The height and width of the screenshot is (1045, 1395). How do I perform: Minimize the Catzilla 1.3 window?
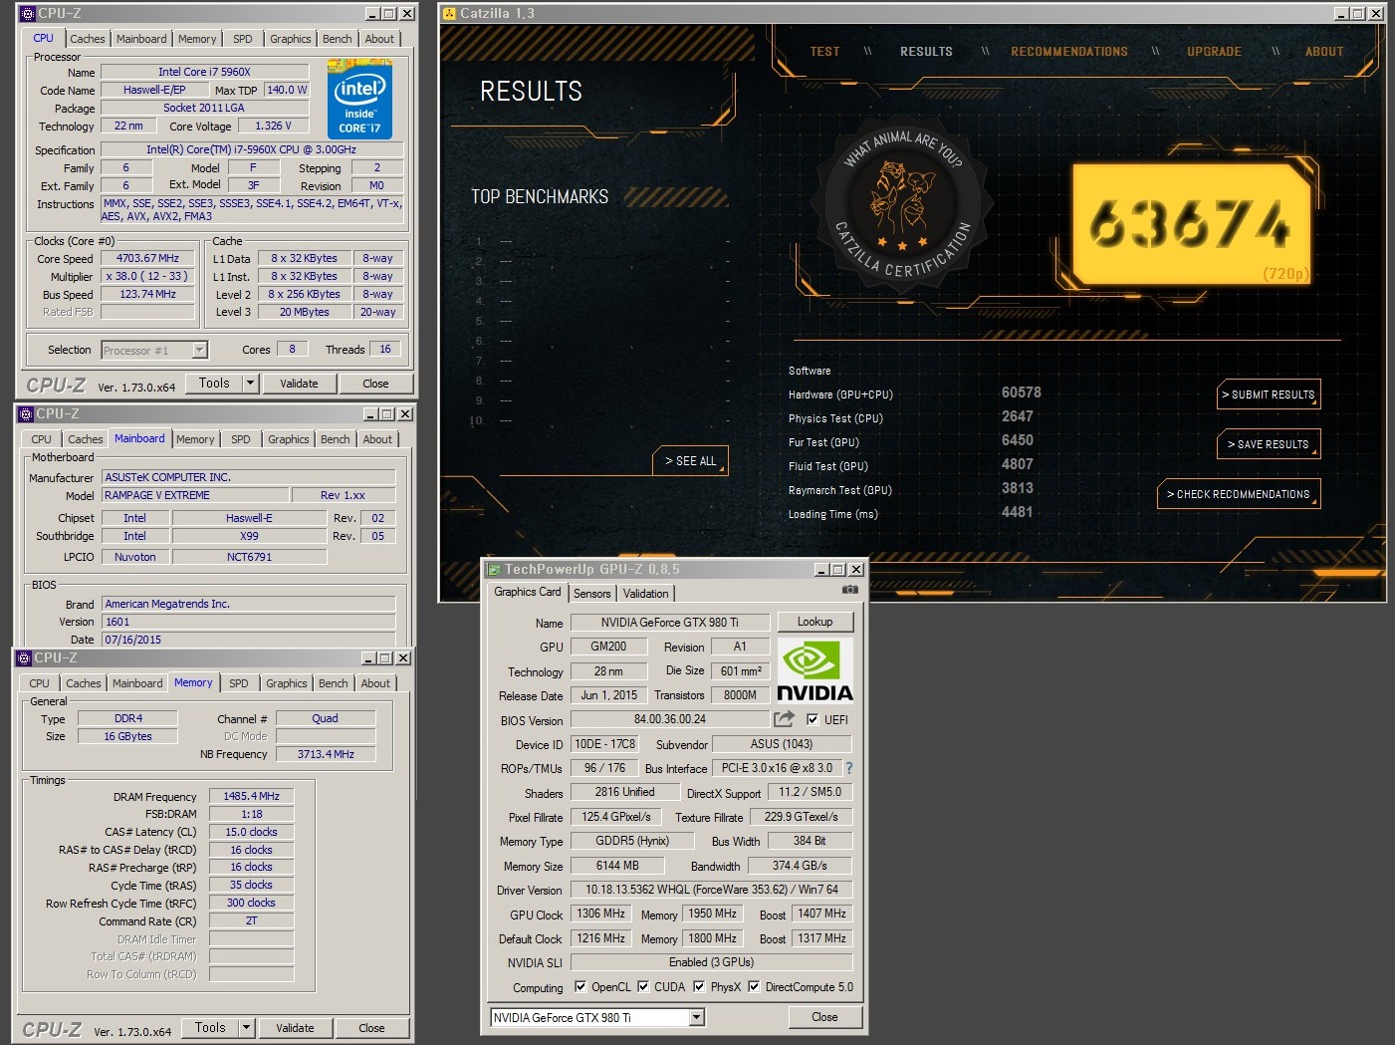click(1341, 13)
